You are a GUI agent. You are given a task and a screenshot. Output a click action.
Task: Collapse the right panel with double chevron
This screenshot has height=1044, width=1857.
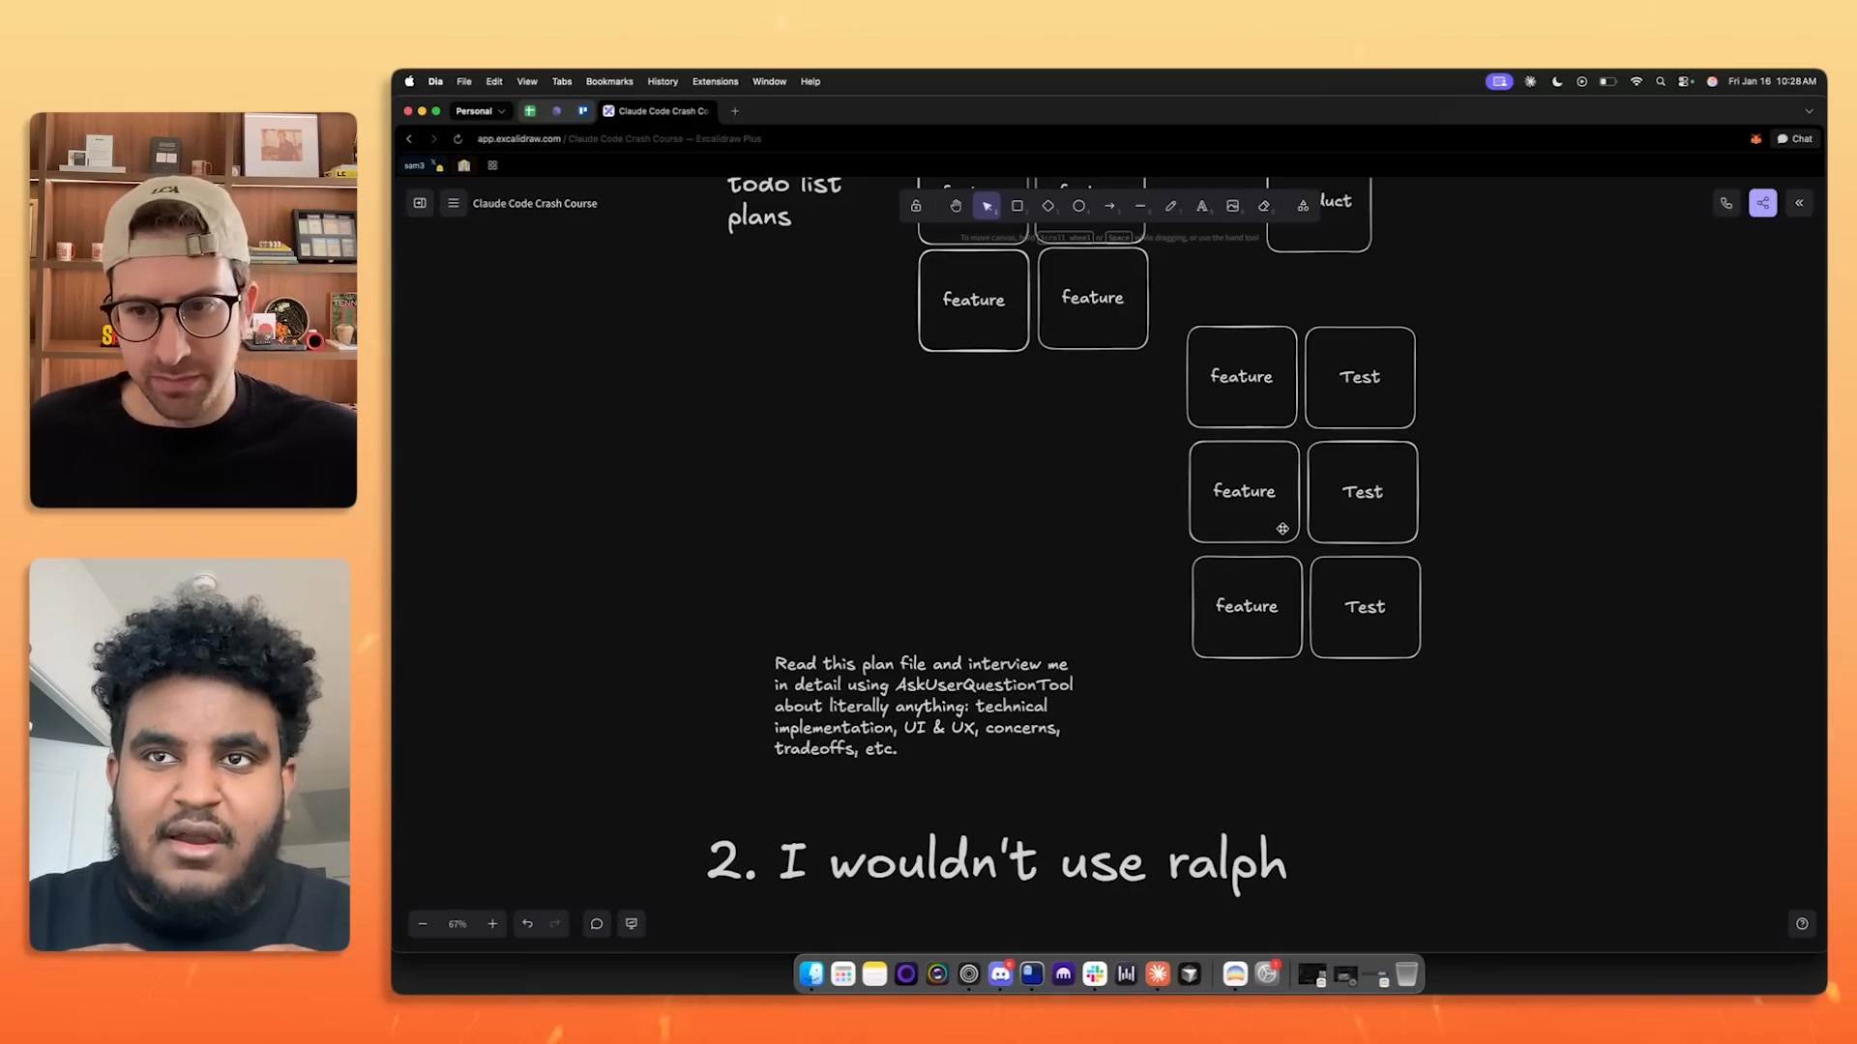[x=1800, y=203]
